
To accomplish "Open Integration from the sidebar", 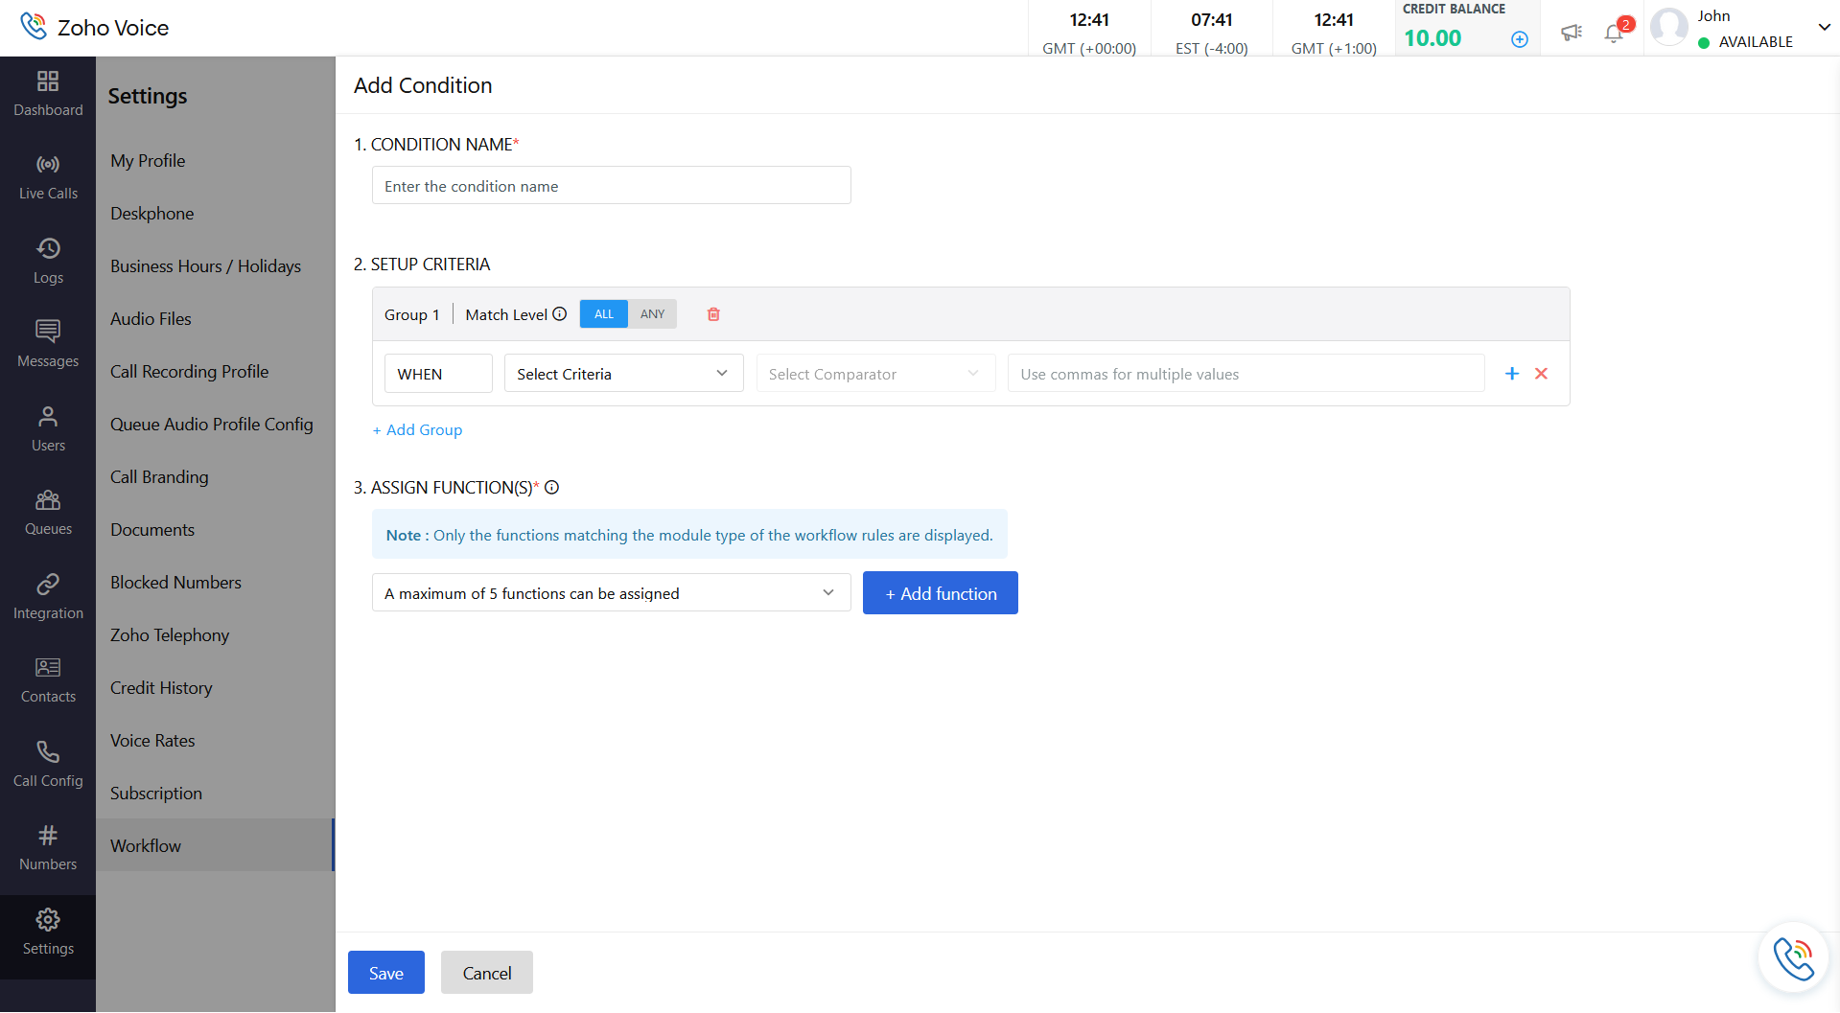I will [x=48, y=596].
